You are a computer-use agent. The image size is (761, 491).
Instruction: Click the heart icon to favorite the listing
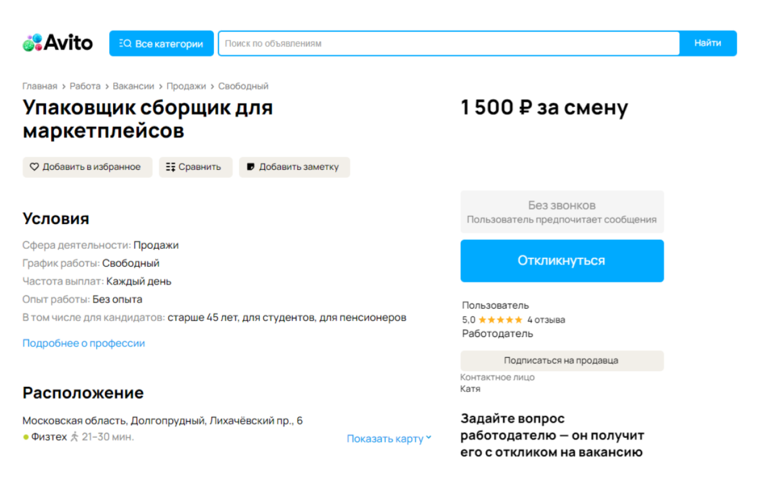(34, 167)
